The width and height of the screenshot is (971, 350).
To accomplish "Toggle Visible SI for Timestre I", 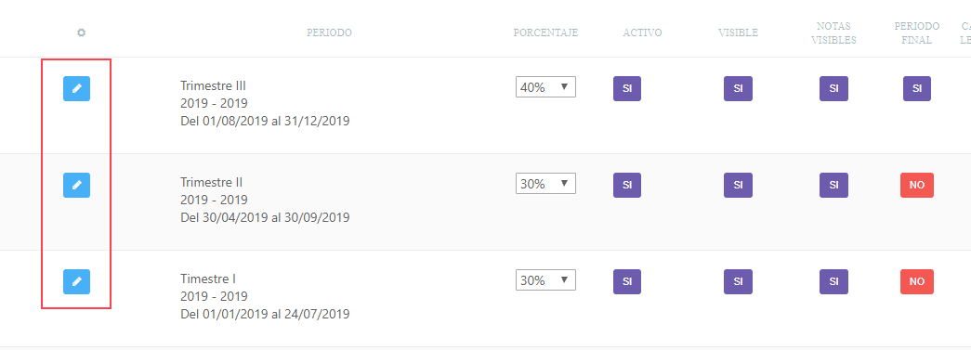I will point(738,281).
